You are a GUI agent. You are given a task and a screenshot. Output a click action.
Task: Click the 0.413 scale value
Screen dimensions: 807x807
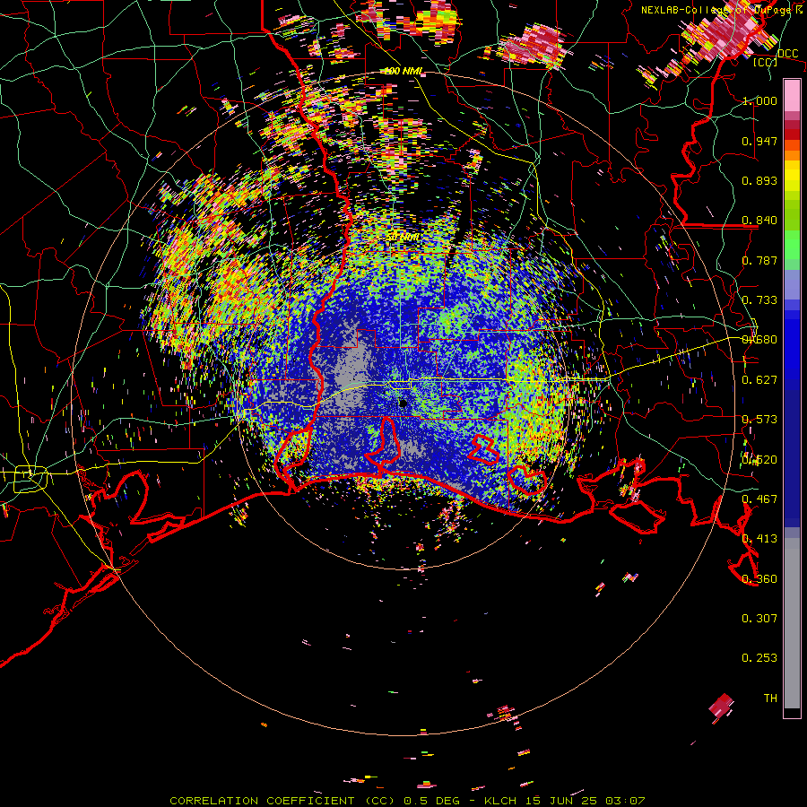pyautogui.click(x=759, y=539)
